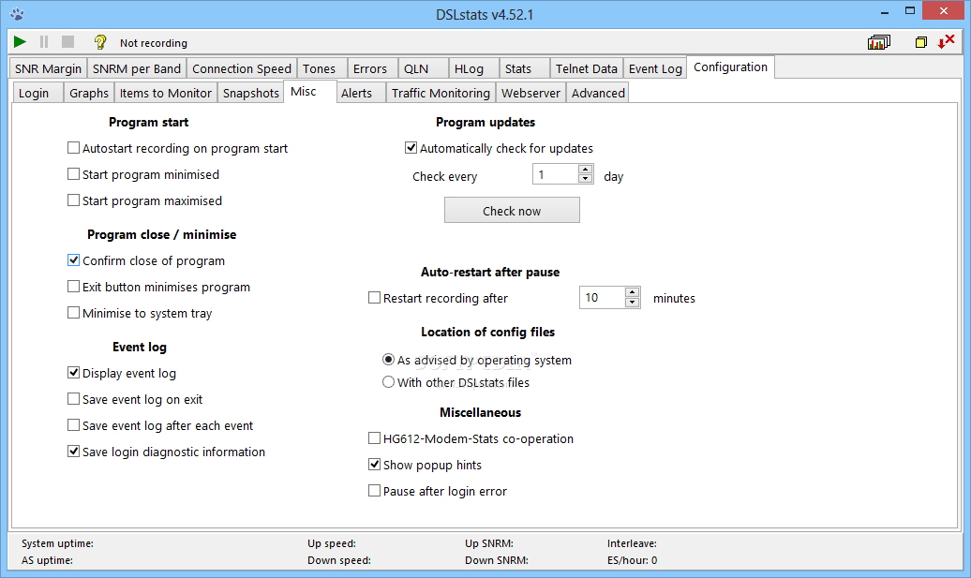
Task: Open the Advanced sub-tab
Action: (x=598, y=93)
